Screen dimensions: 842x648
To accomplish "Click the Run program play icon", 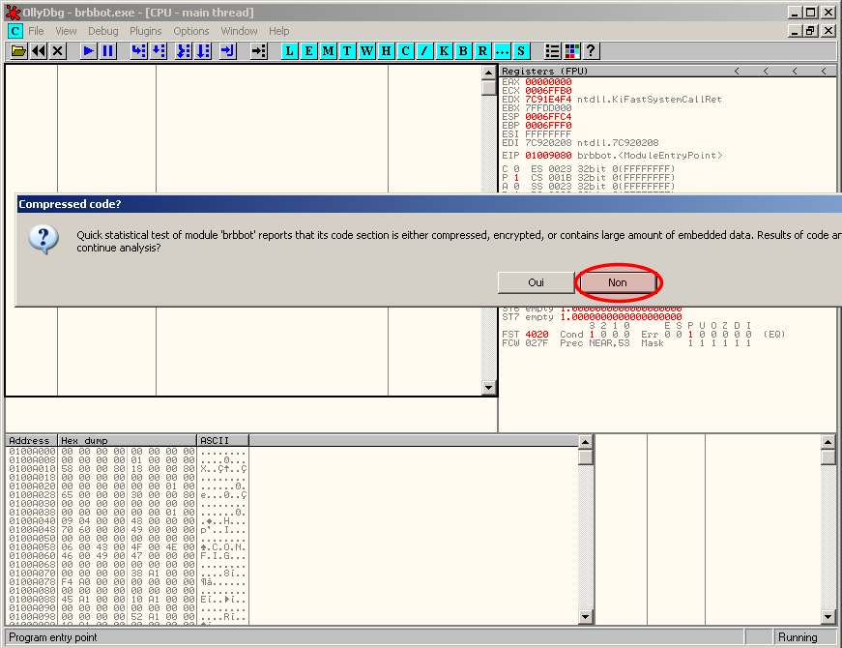I will (x=88, y=51).
